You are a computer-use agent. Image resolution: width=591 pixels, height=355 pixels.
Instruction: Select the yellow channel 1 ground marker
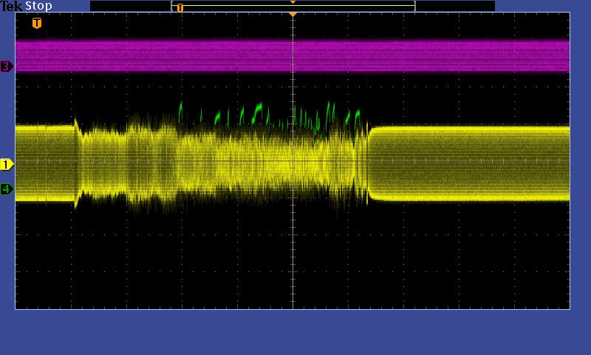pos(7,164)
